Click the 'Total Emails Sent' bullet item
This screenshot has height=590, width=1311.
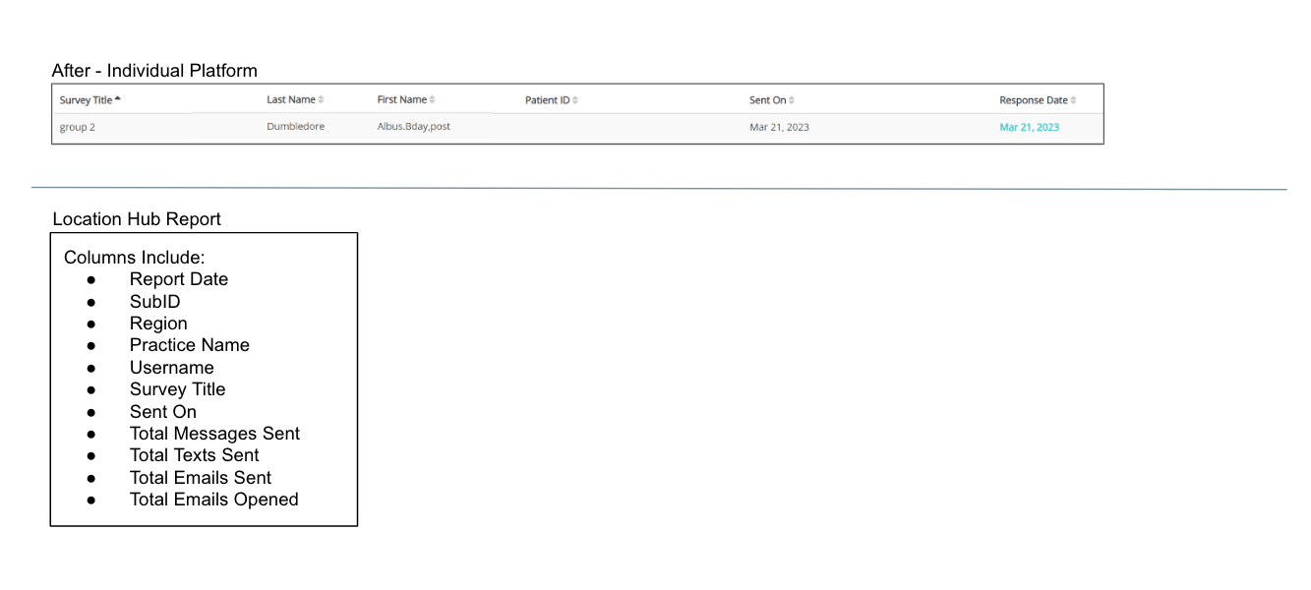(x=201, y=478)
